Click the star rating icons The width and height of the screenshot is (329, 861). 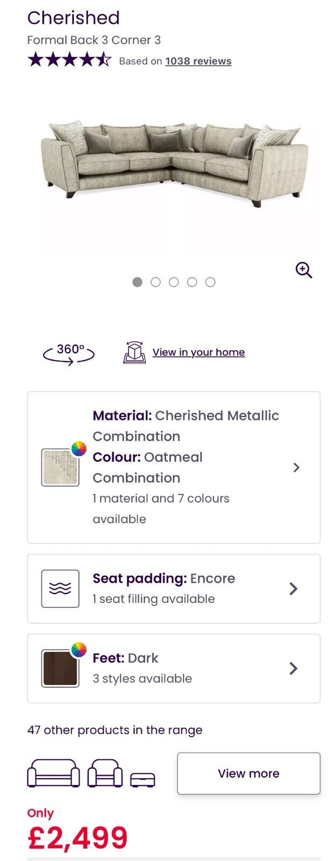coord(69,60)
